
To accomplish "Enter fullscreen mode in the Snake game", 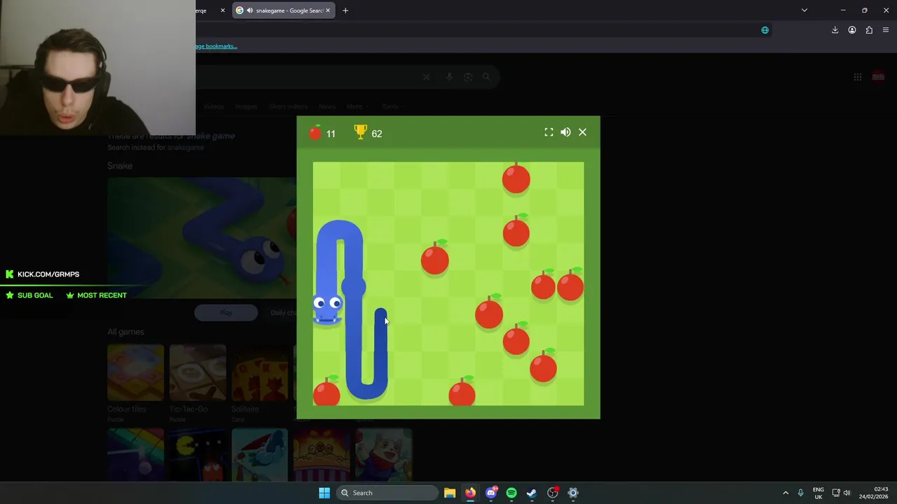I will coord(549,132).
